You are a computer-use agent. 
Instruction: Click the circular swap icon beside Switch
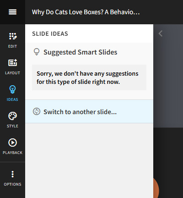pos(37,111)
